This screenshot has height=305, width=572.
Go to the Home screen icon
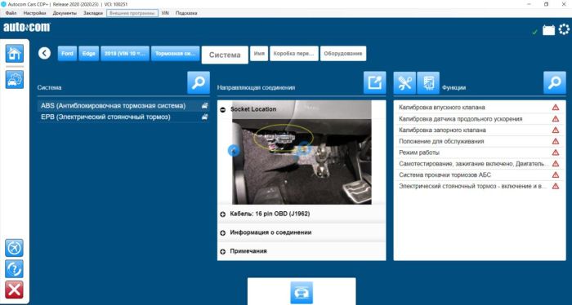click(14, 54)
